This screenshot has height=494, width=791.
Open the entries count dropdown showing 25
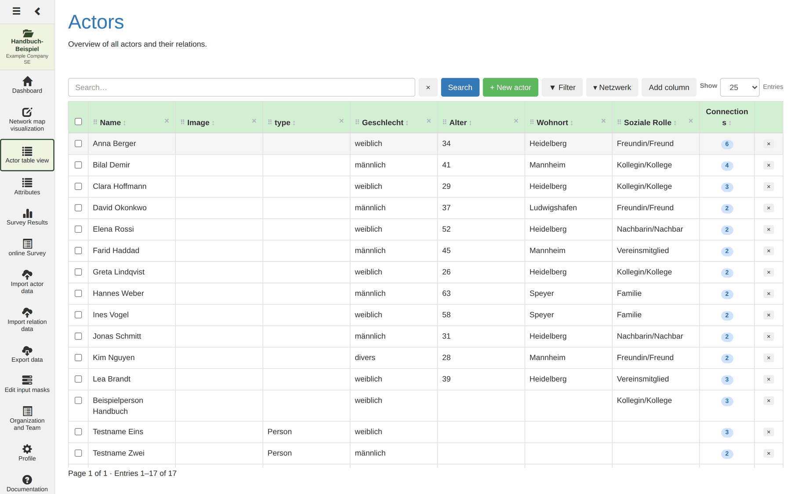[740, 87]
